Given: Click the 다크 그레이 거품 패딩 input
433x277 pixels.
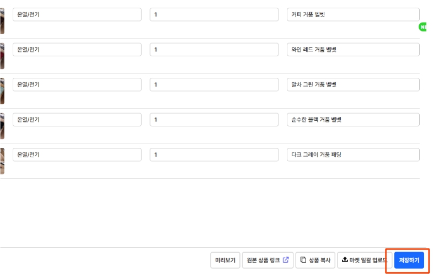Looking at the screenshot, I should (353, 155).
